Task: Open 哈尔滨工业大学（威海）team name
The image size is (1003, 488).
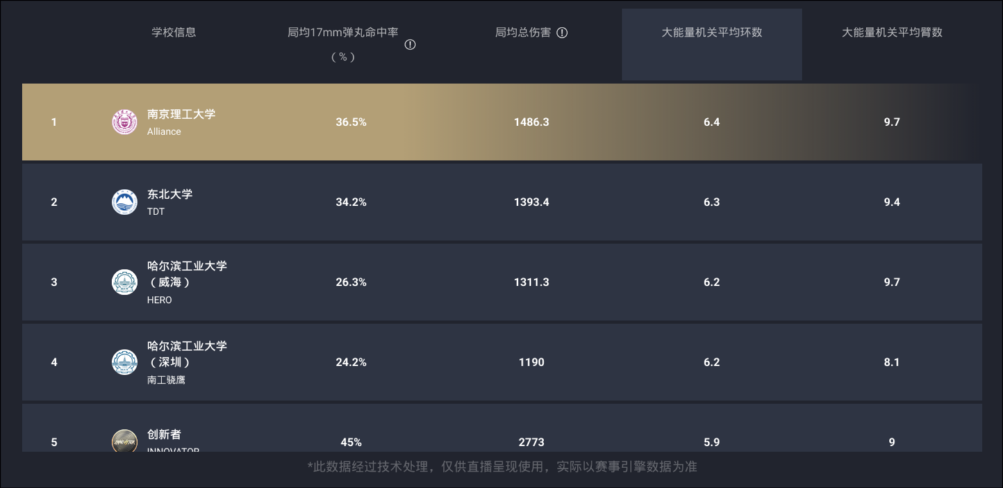Action: (x=187, y=273)
